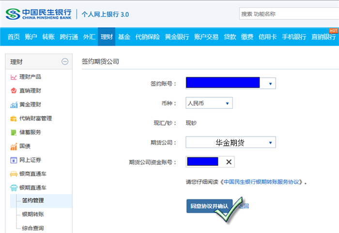Open the 期货公司 华金期货 dropdown
Viewport: 339px width, 233px height.
(x=270, y=143)
